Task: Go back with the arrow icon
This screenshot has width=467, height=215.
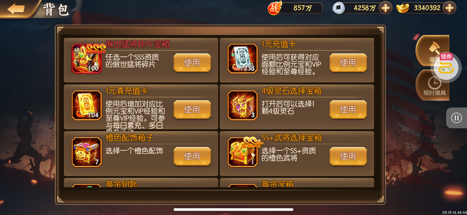Action: coord(16,9)
